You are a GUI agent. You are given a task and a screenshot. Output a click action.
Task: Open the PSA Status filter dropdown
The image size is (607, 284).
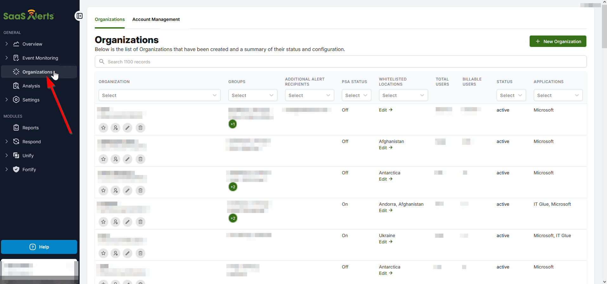pos(356,95)
